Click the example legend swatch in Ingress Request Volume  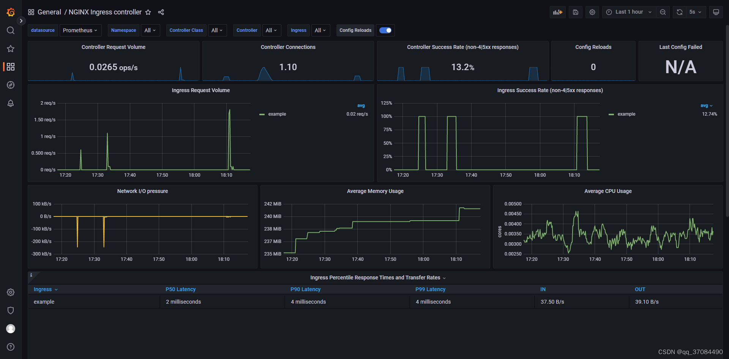click(x=262, y=114)
